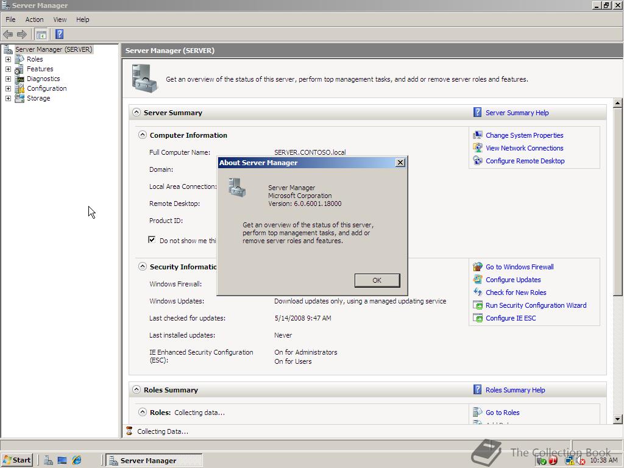The image size is (624, 468).
Task: Click the blue Help toolbar icon
Action: [x=59, y=34]
